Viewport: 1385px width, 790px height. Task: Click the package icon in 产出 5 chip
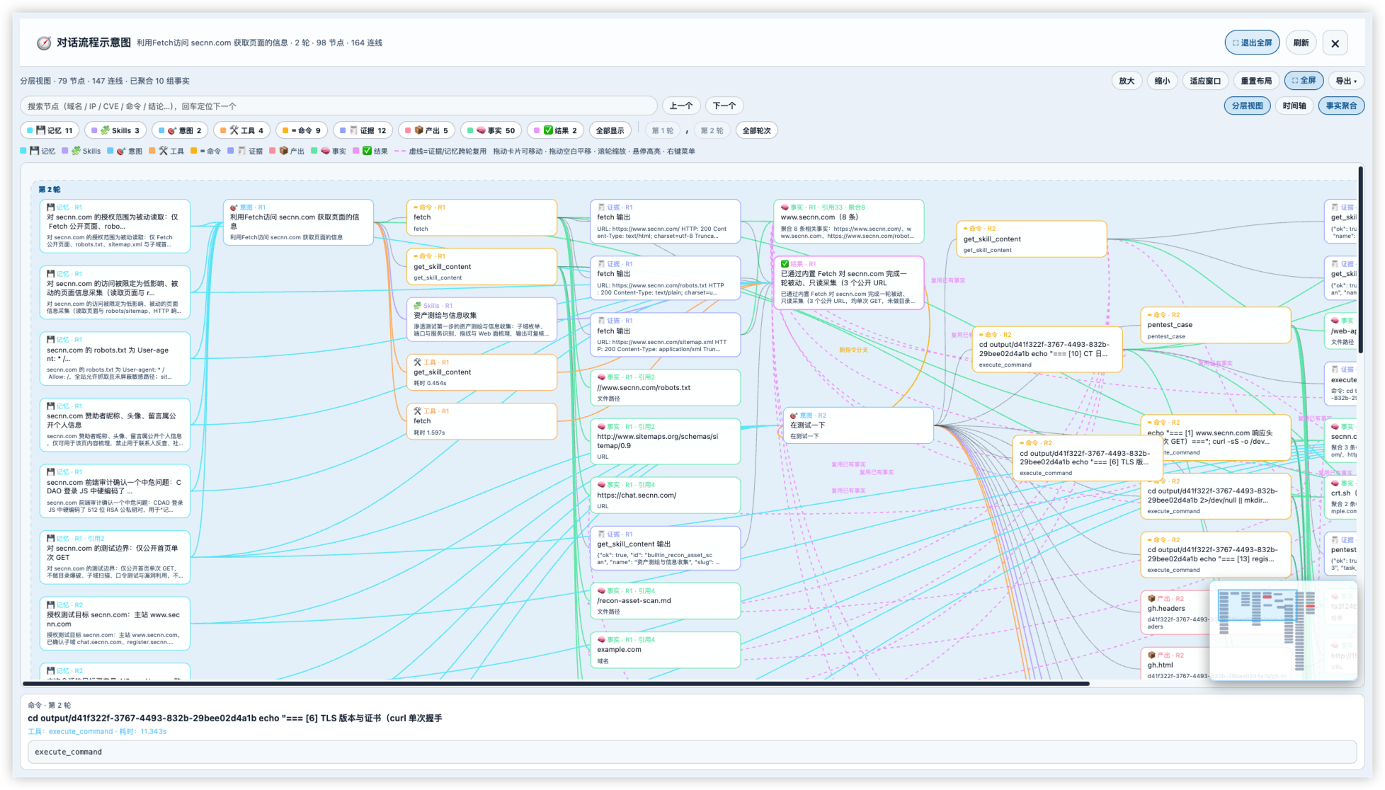[418, 130]
